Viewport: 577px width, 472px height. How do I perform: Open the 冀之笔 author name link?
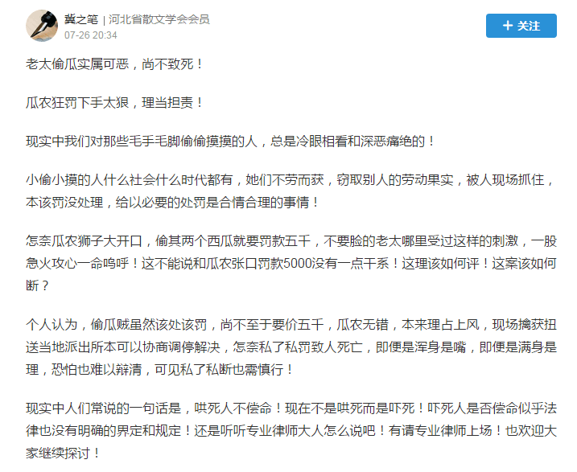[x=81, y=18]
